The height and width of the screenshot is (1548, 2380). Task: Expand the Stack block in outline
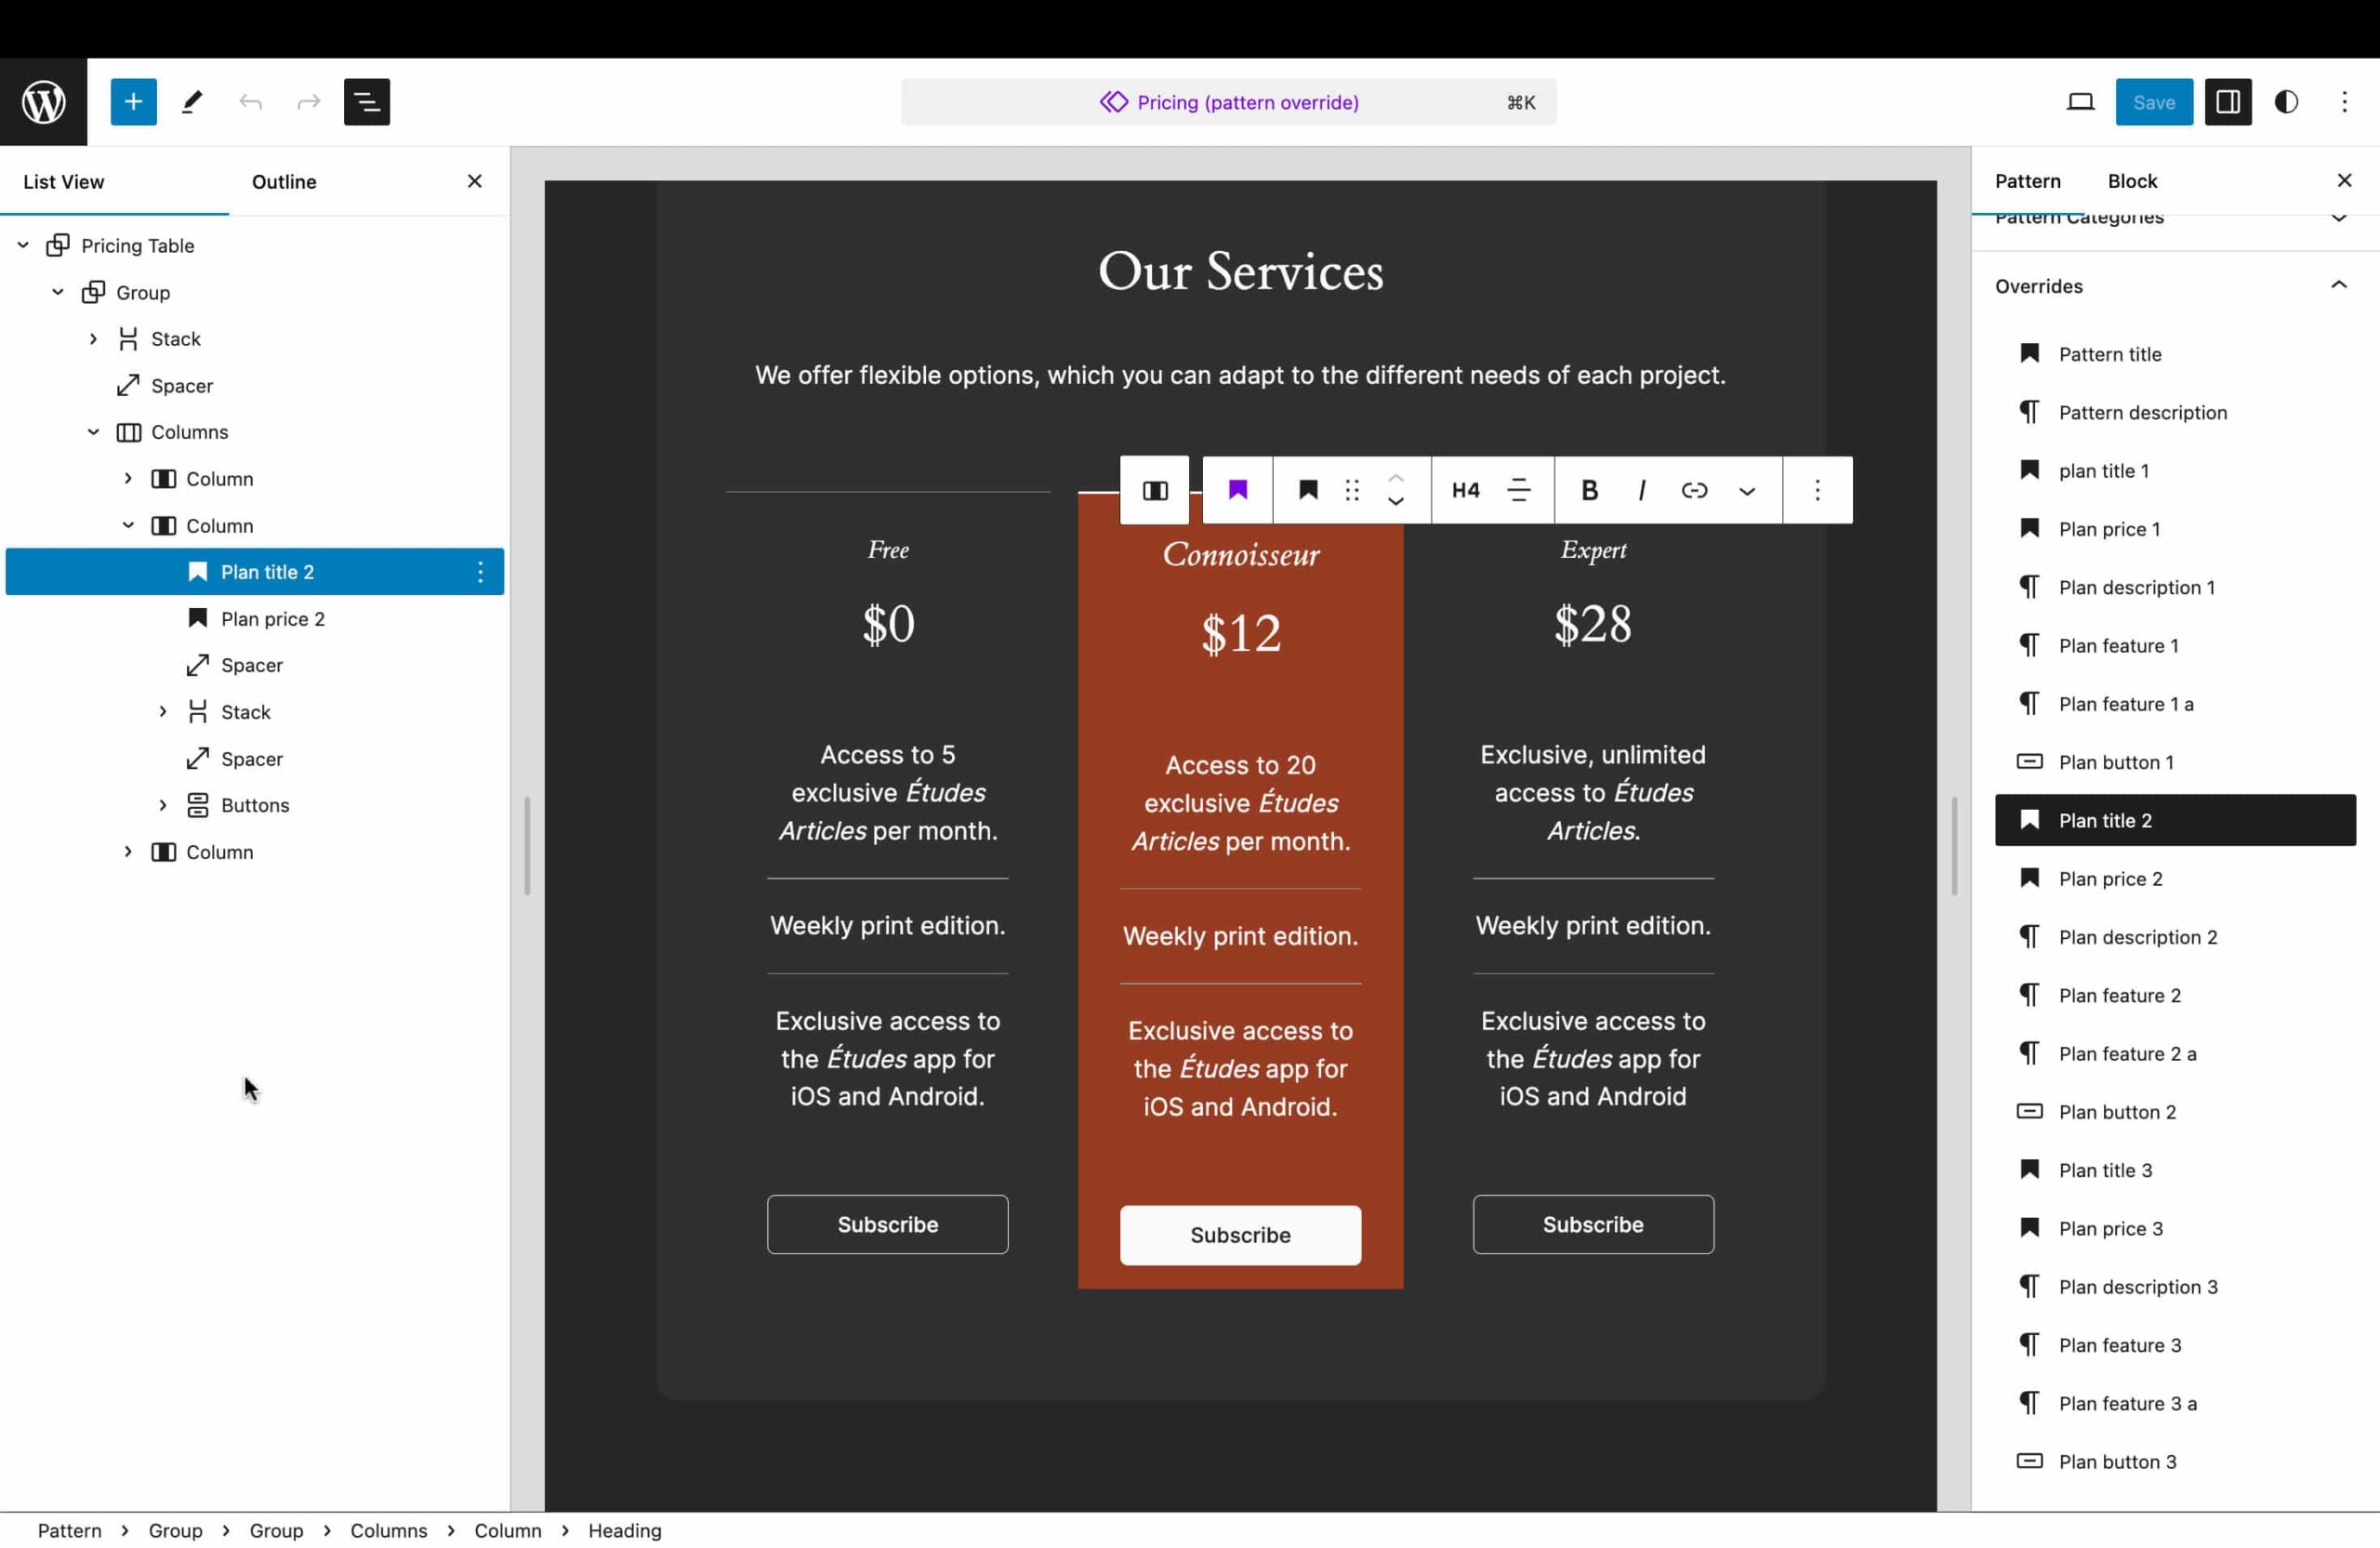(x=162, y=709)
